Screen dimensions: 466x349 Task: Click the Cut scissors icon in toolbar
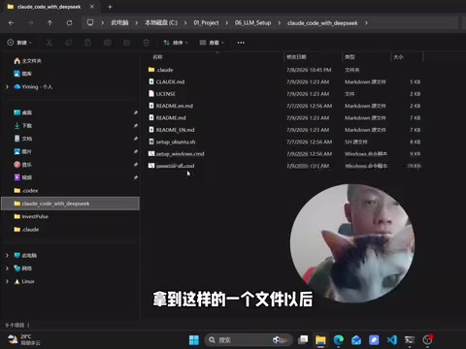pos(50,43)
